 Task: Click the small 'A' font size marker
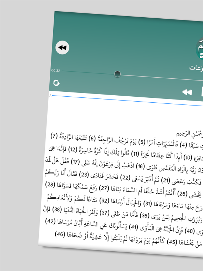coord(50,95)
